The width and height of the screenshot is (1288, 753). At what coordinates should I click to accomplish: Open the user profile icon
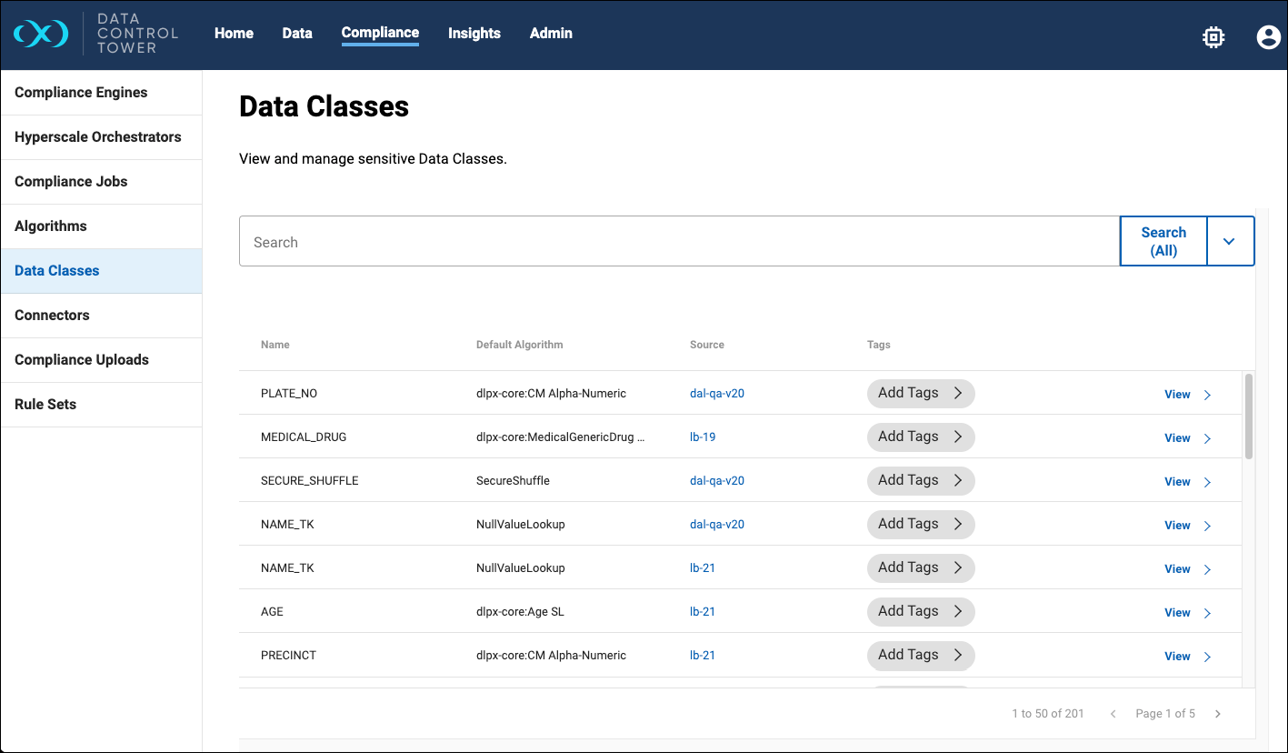click(1268, 36)
